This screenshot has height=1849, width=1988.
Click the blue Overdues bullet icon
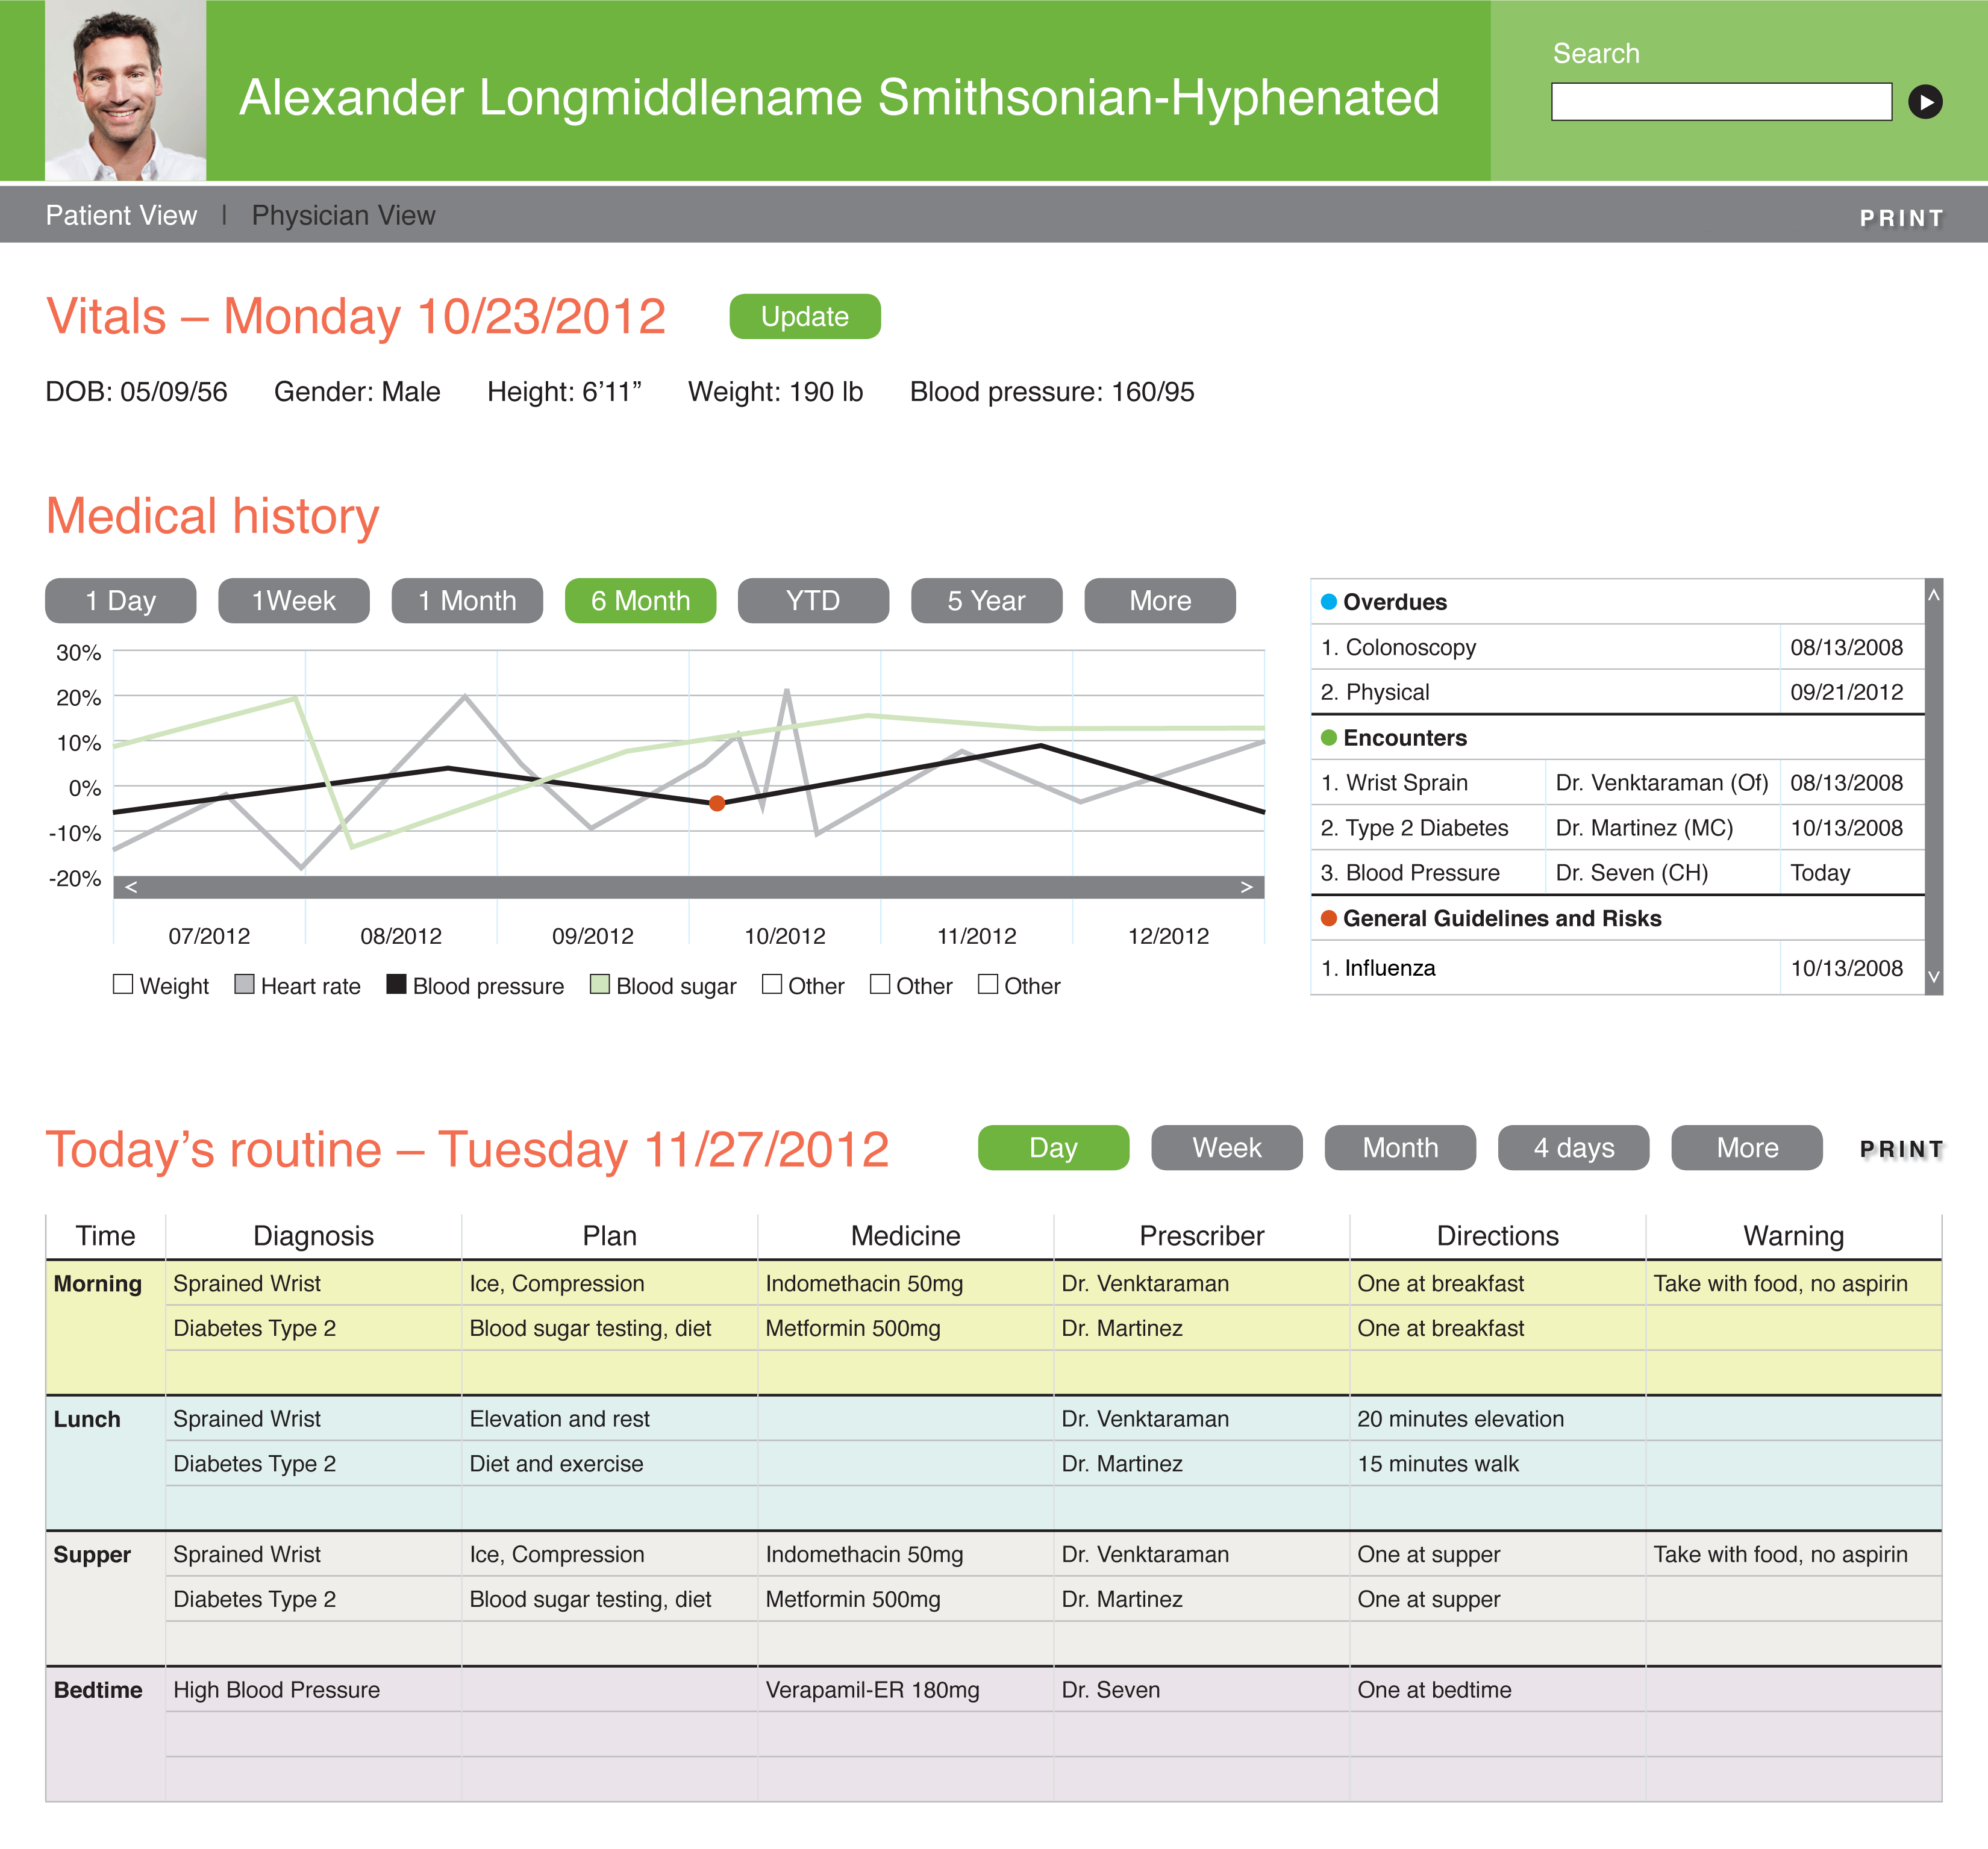1328,601
